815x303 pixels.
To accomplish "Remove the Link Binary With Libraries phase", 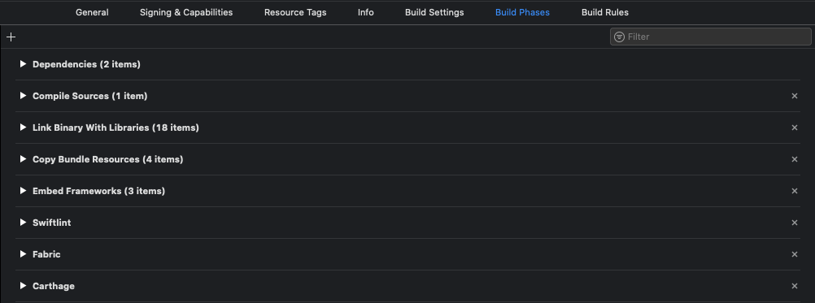I will click(x=794, y=128).
